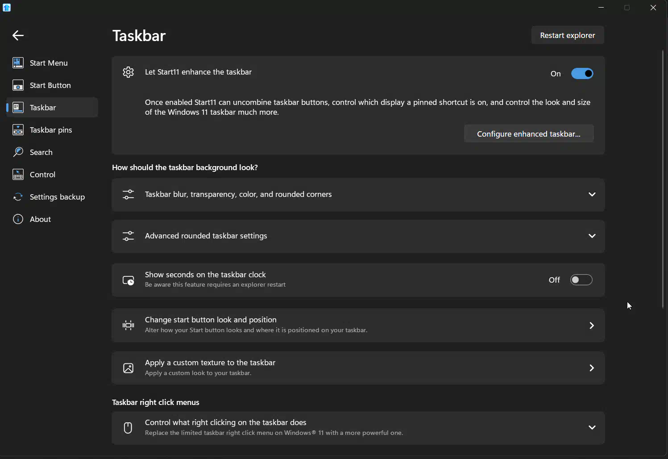Click the Taskbar pins sidebar icon
668x459 pixels.
tap(18, 130)
